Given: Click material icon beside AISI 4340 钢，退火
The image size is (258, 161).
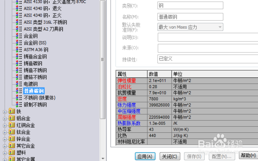Looking at the screenshot, I should 19,8.
